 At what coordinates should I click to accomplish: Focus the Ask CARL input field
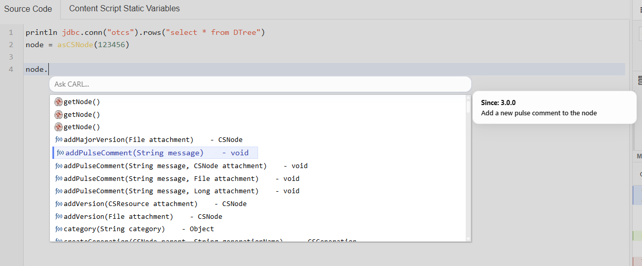[x=260, y=84]
